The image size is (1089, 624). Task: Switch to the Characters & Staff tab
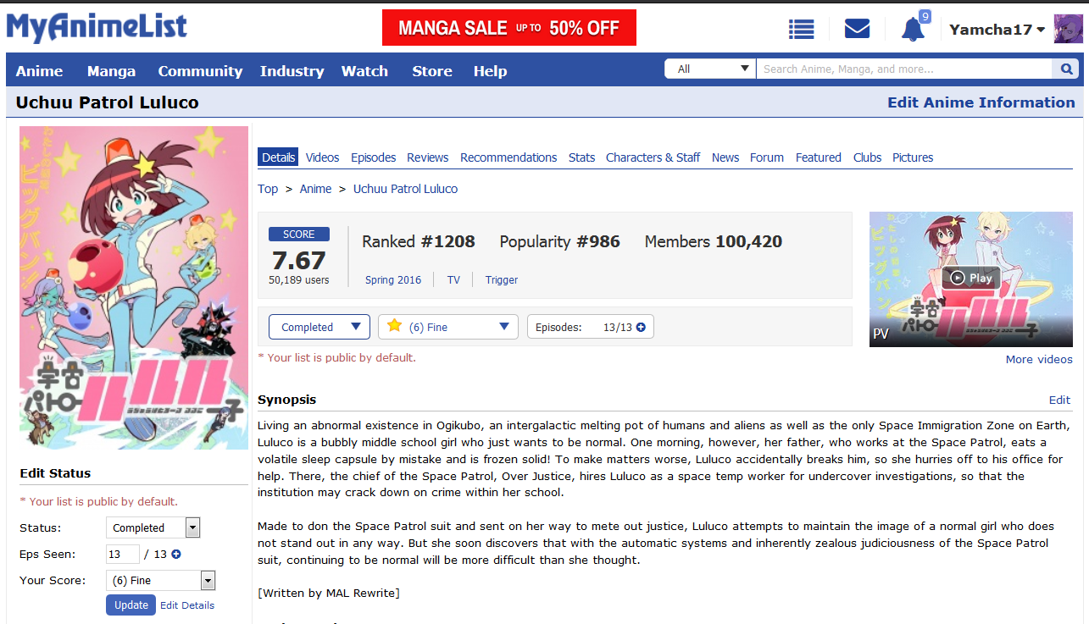point(653,157)
